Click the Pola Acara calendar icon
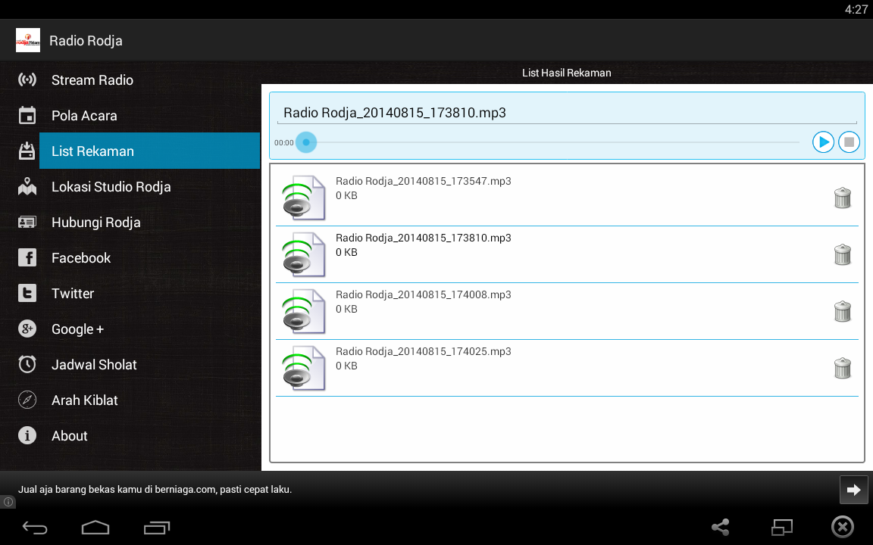Image resolution: width=873 pixels, height=545 pixels. [x=27, y=115]
